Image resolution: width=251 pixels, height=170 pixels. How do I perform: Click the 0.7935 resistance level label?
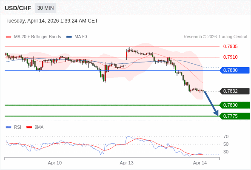pos(230,47)
